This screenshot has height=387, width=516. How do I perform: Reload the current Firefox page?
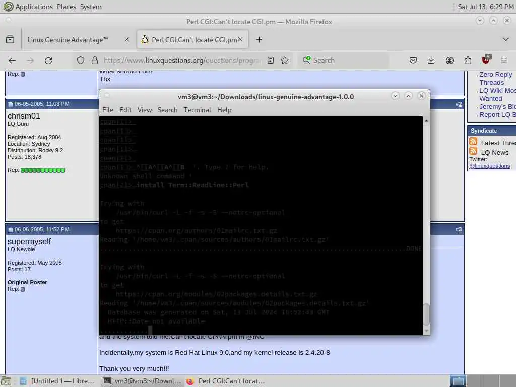(x=48, y=60)
